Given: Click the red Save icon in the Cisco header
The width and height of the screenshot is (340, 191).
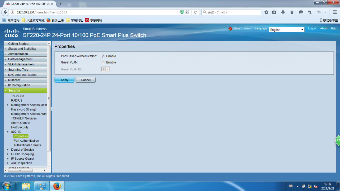Looking at the screenshot, I should (x=230, y=29).
